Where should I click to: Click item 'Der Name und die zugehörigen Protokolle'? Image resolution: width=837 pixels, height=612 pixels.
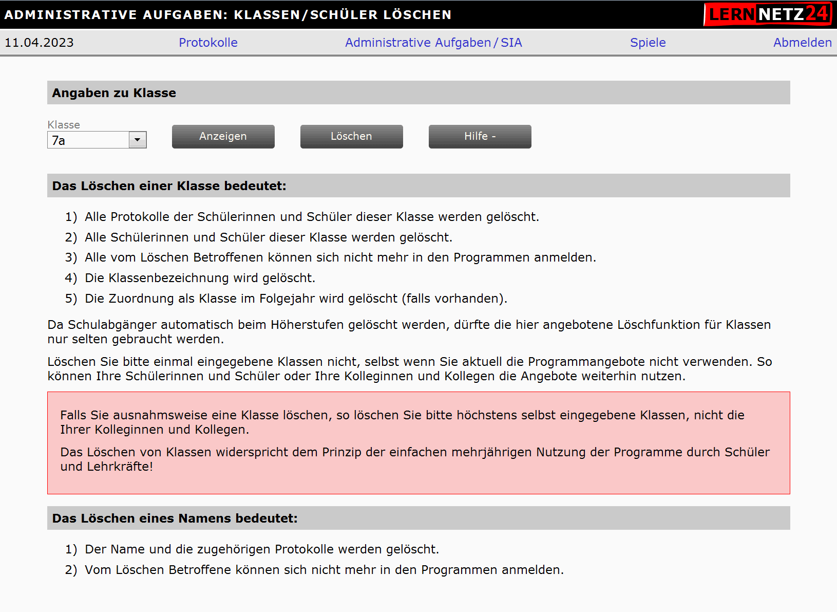(262, 549)
